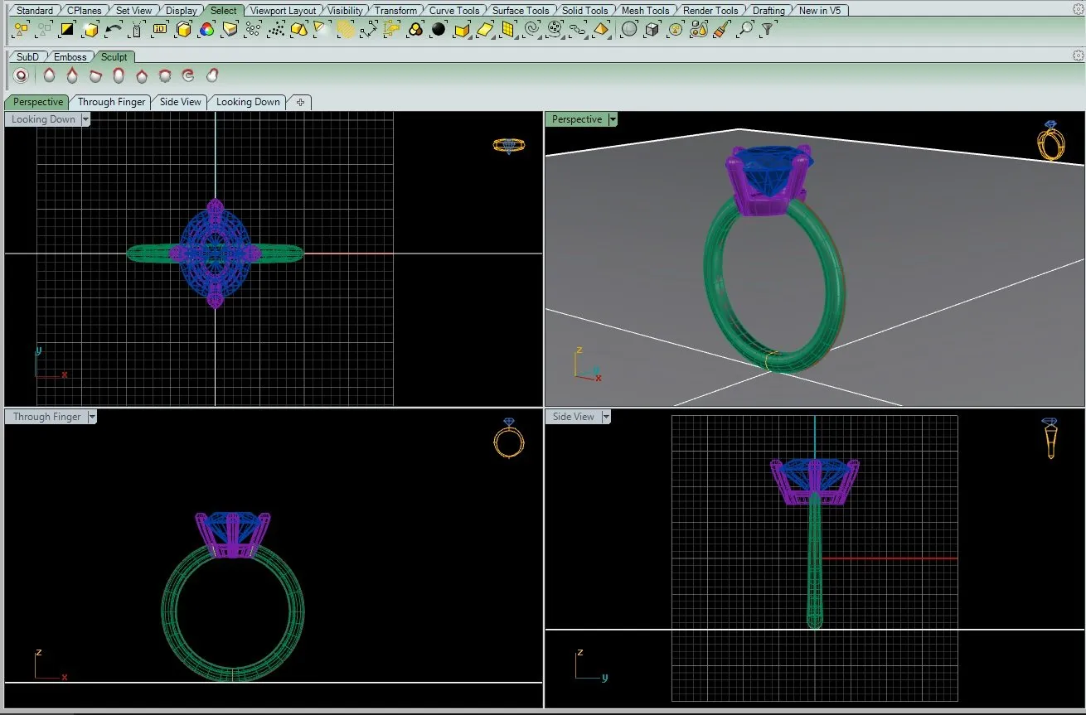Click the Selection Filter funnel icon

click(768, 29)
